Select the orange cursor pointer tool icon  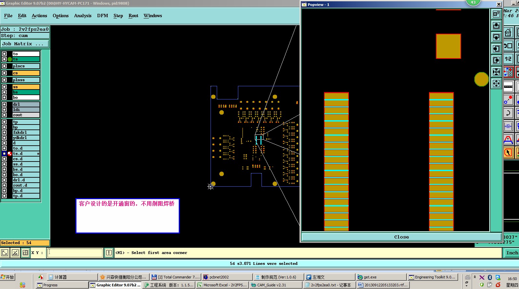[508, 152]
